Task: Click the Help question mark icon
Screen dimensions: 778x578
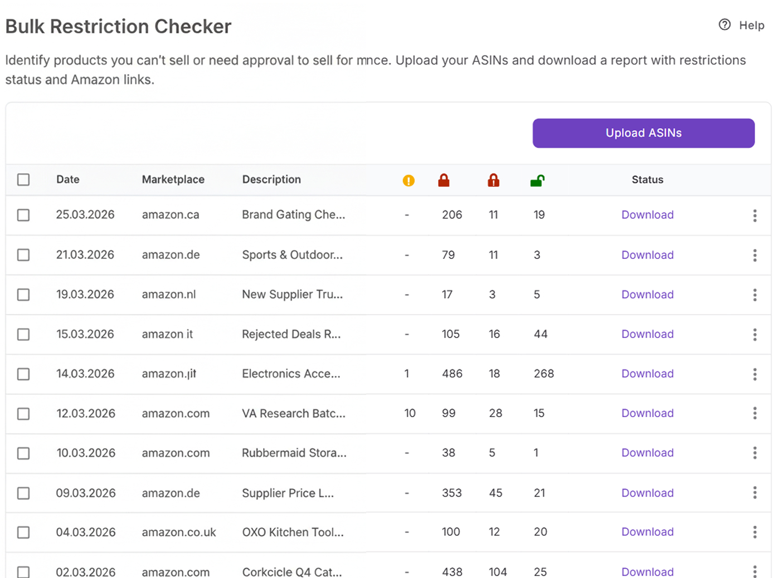Action: (x=724, y=25)
